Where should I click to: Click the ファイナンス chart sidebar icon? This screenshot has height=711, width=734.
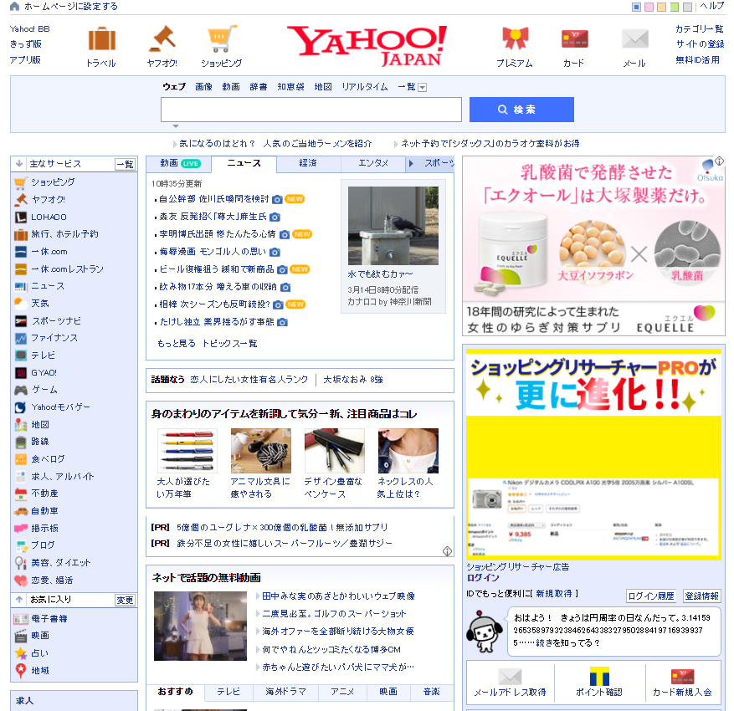21,338
